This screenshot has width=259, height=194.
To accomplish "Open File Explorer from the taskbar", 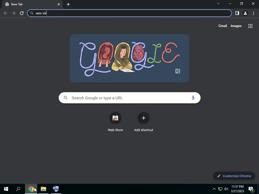I will click(44, 189).
